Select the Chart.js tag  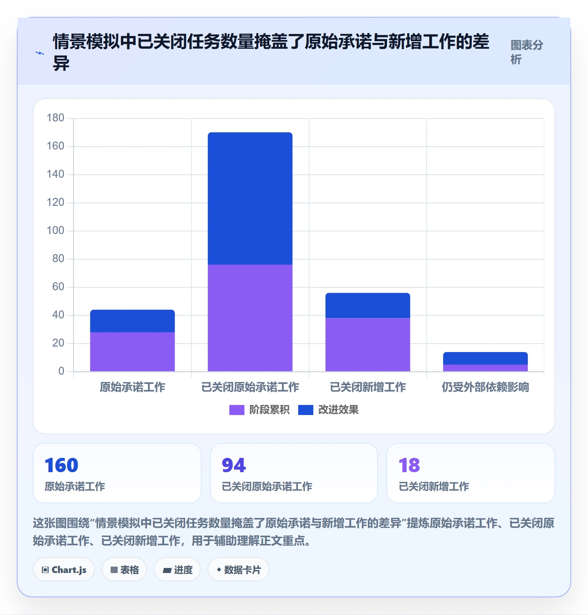click(64, 570)
